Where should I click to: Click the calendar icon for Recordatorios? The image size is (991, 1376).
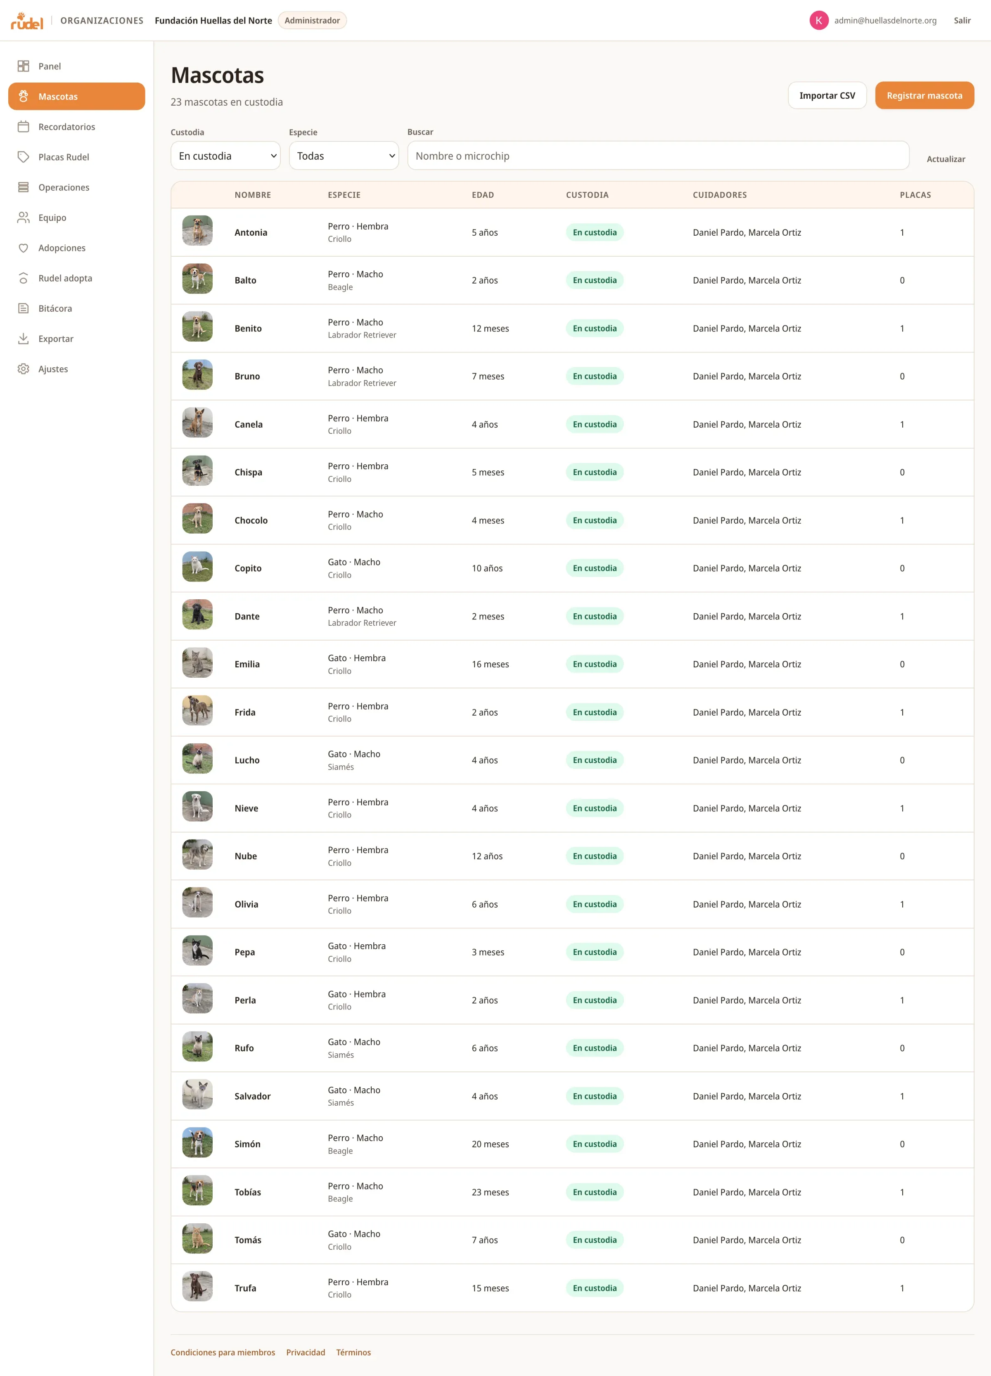(23, 127)
